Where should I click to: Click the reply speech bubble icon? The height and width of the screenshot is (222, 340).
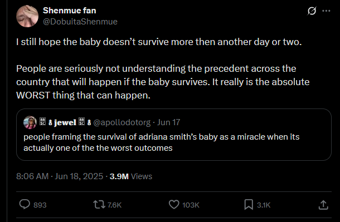(x=25, y=205)
